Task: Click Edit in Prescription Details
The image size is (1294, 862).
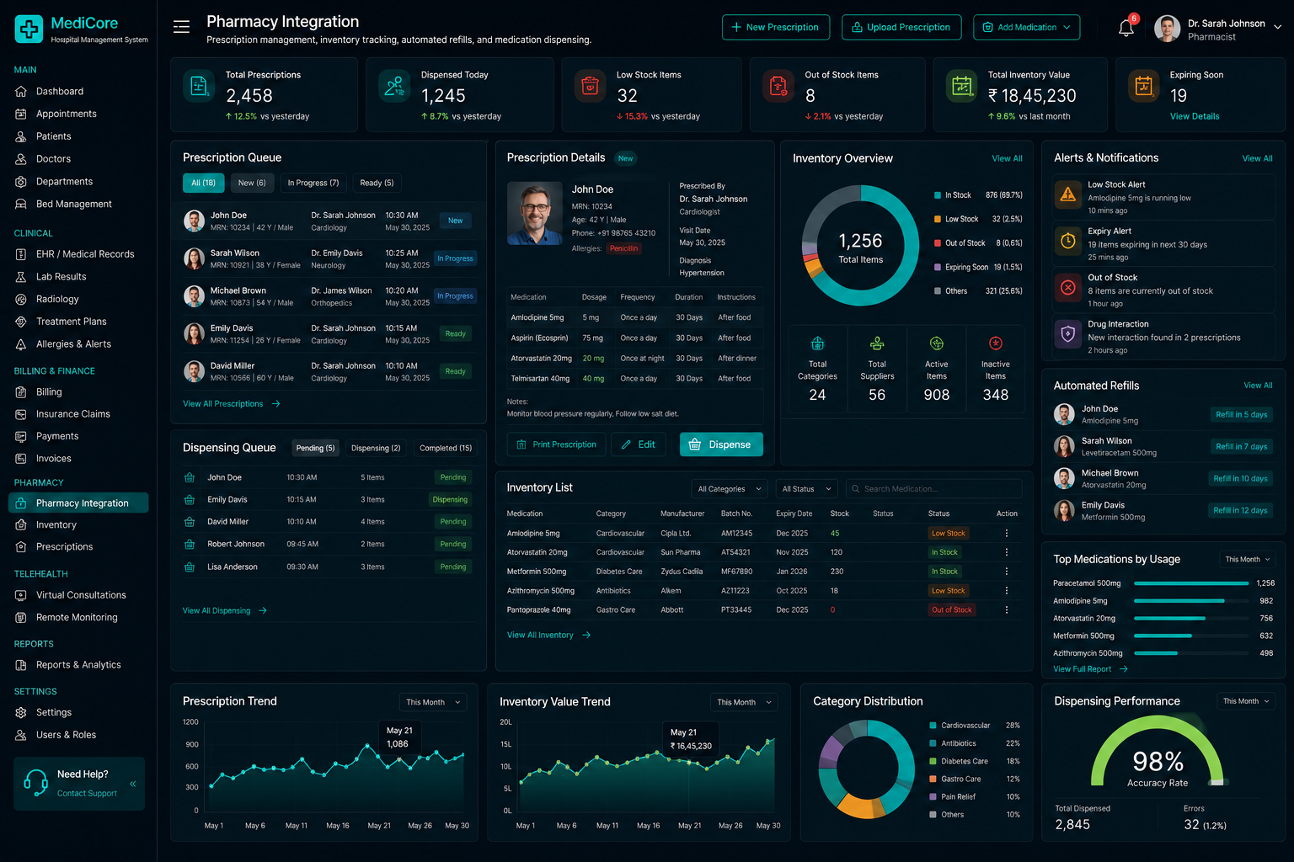Action: (x=638, y=444)
